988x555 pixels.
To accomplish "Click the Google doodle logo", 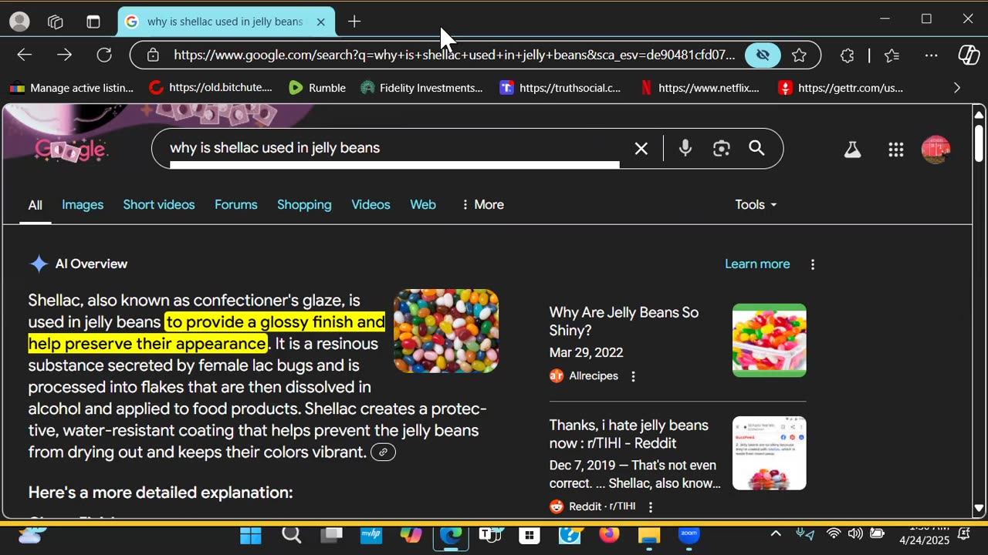I will point(70,150).
